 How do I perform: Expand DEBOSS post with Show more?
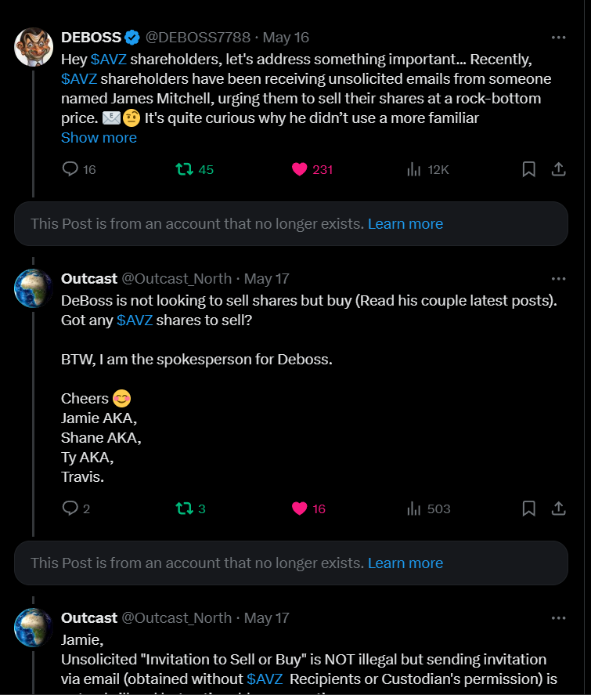click(x=99, y=138)
